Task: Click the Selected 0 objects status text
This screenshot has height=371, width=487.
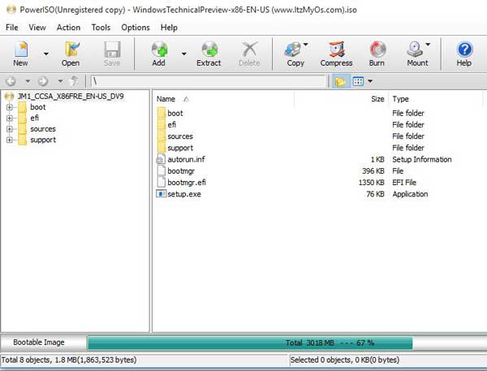Action: tap(345, 360)
